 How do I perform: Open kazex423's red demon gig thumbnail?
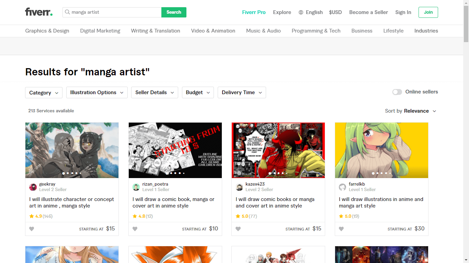(278, 150)
